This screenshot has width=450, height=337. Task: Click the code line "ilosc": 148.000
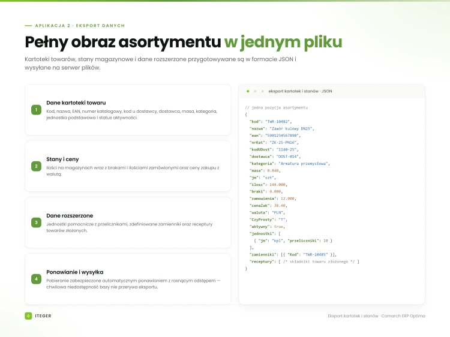point(268,185)
